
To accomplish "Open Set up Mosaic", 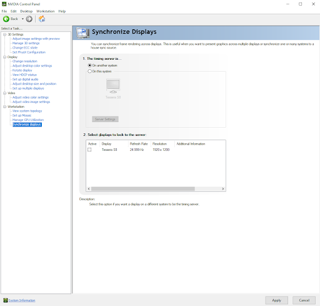I will [22, 115].
